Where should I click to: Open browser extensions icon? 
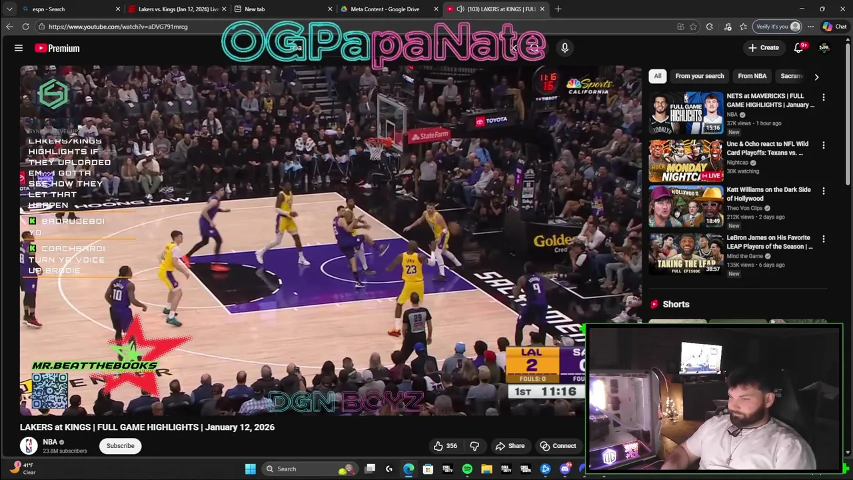click(710, 27)
